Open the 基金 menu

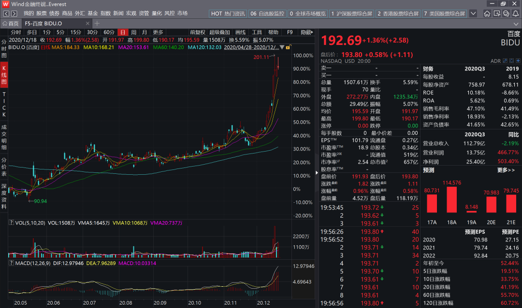coord(92,14)
